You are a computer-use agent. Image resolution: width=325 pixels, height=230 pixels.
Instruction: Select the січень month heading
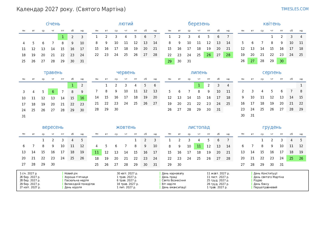point(53,24)
